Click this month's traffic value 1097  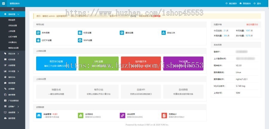point(248,31)
